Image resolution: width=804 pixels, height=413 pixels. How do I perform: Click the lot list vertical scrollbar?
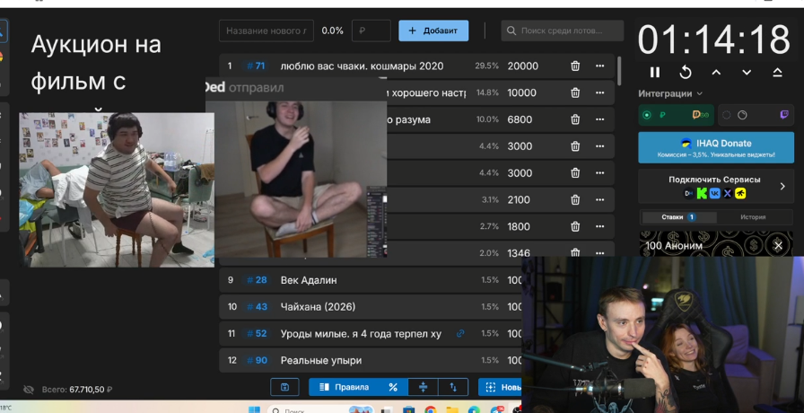point(619,70)
